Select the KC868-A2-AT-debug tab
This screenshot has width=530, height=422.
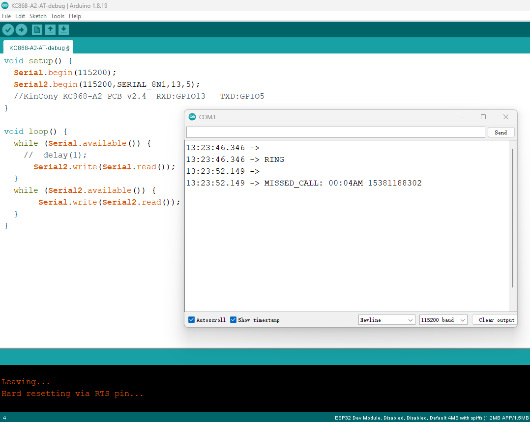tap(38, 48)
